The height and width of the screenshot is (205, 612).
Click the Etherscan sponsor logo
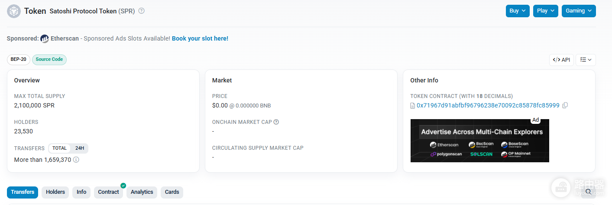(45, 38)
